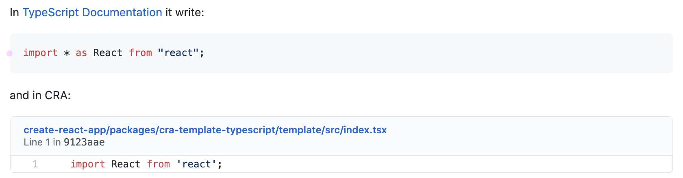Viewport: 683px width, 178px height.
Task: Click the import keyword in the CRA snippet
Action: pos(88,164)
